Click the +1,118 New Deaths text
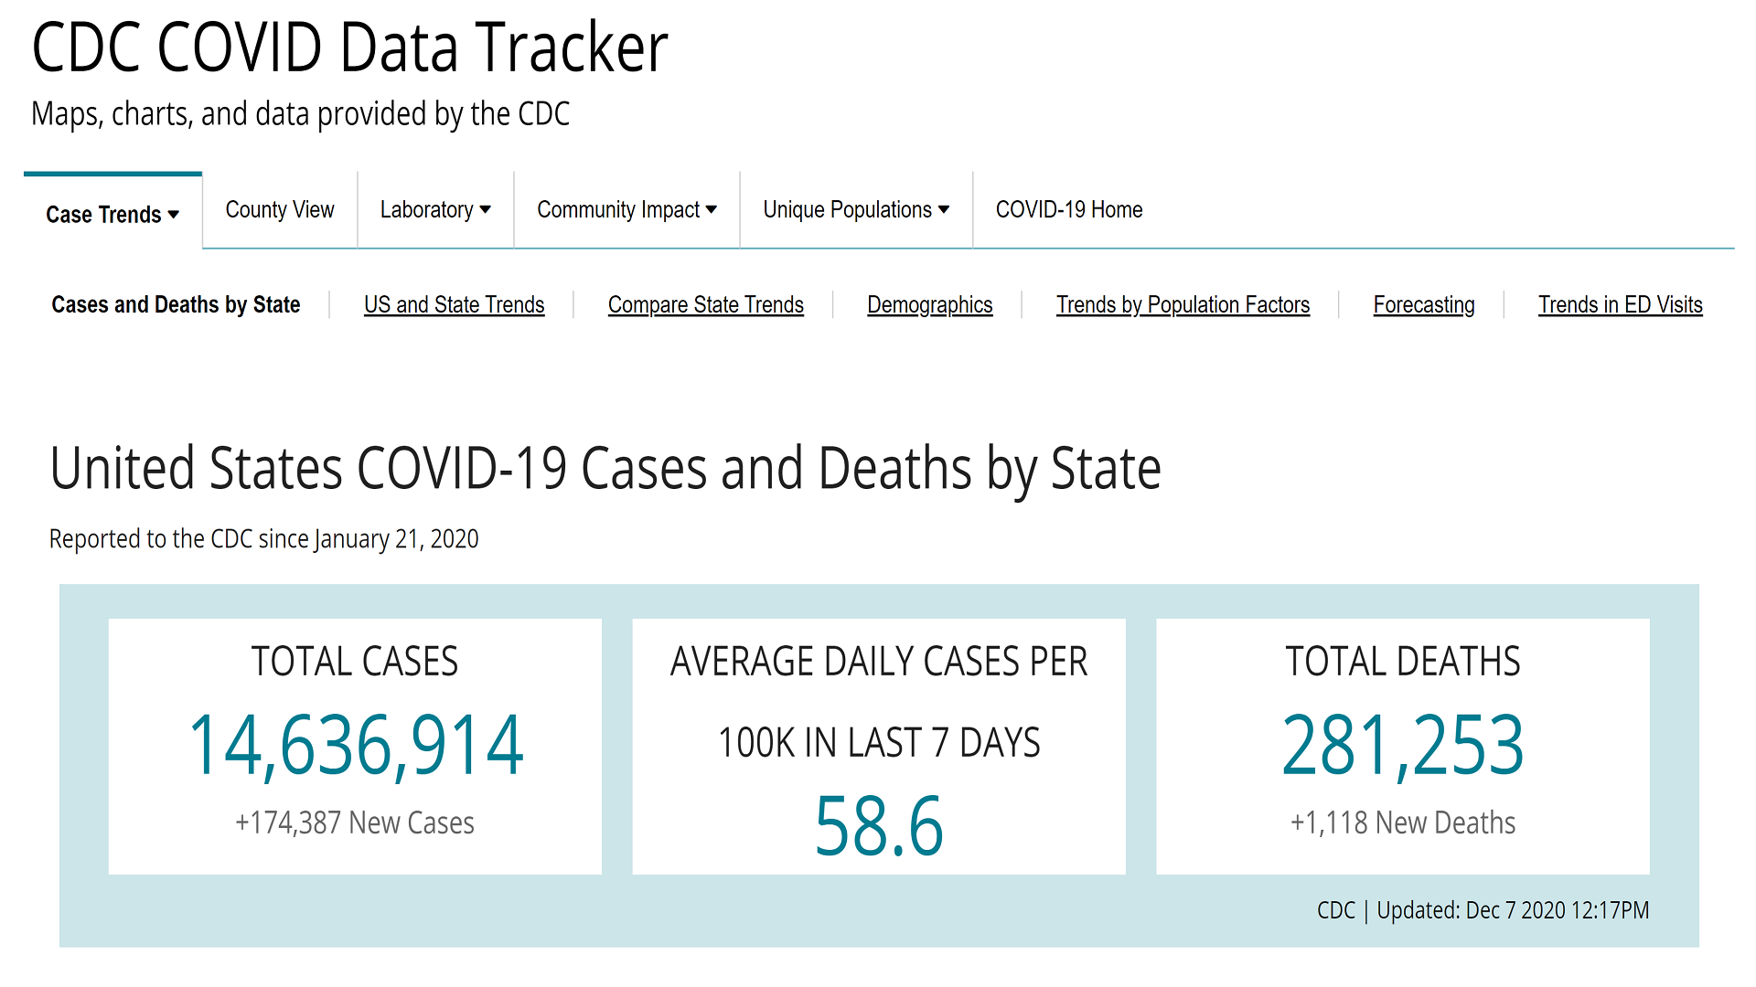The width and height of the screenshot is (1756, 987). point(1402,822)
